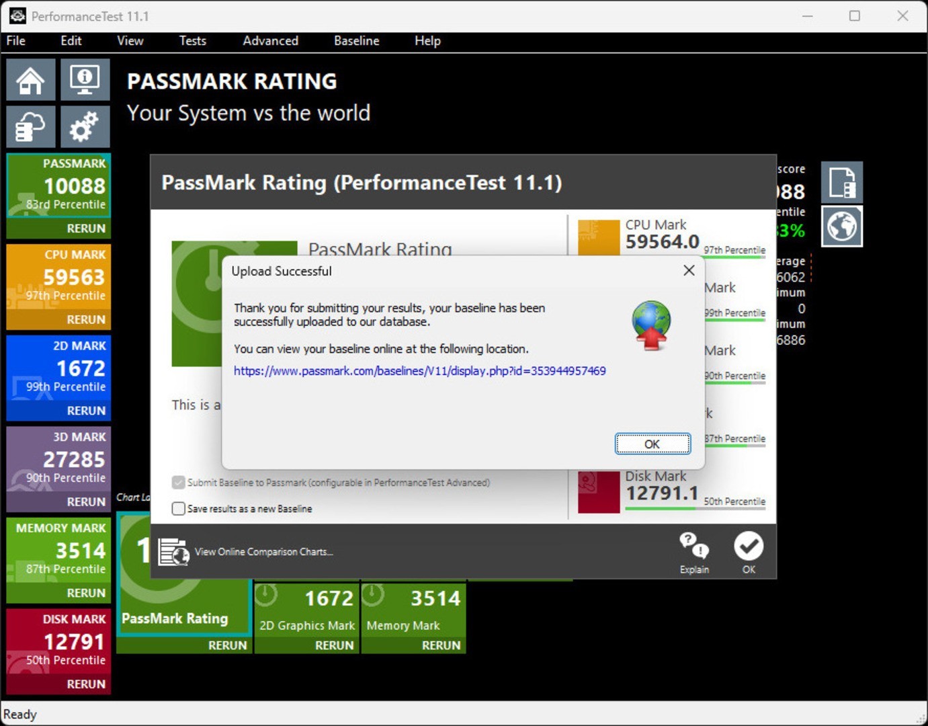Click the View Online Comparison Charts icon
The width and height of the screenshot is (928, 726).
[x=173, y=552]
